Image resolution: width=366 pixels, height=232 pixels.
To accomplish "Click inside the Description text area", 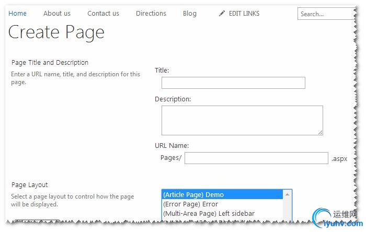I will pyautogui.click(x=242, y=120).
